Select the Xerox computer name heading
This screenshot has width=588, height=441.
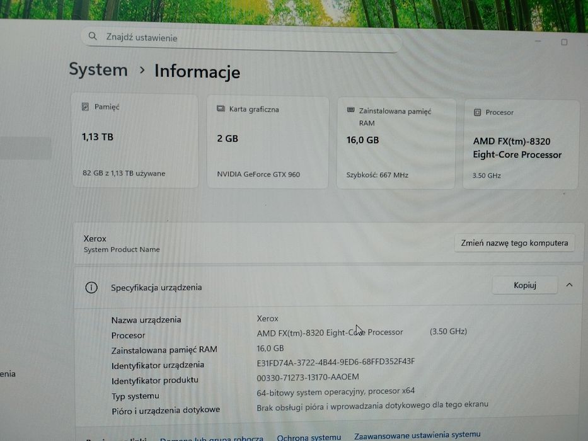(x=95, y=239)
